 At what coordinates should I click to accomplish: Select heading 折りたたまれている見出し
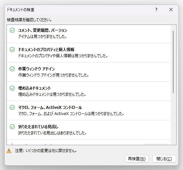pos(38,127)
